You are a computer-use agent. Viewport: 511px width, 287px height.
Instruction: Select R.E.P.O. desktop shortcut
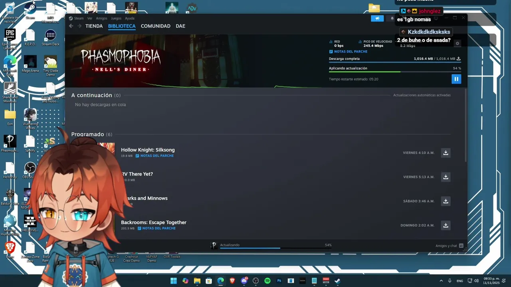[x=30, y=38]
